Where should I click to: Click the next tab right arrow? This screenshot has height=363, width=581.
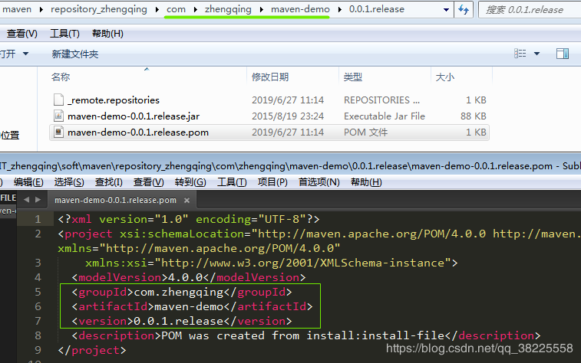pyautogui.click(x=38, y=200)
